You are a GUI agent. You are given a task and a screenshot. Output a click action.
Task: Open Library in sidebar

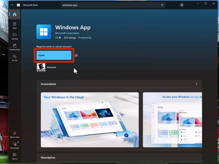[15, 156]
